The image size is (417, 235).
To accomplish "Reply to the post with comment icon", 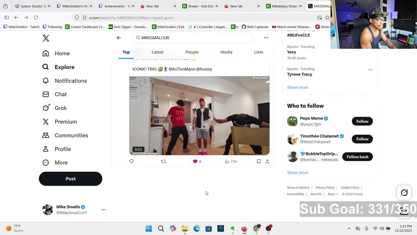I will [x=132, y=161].
